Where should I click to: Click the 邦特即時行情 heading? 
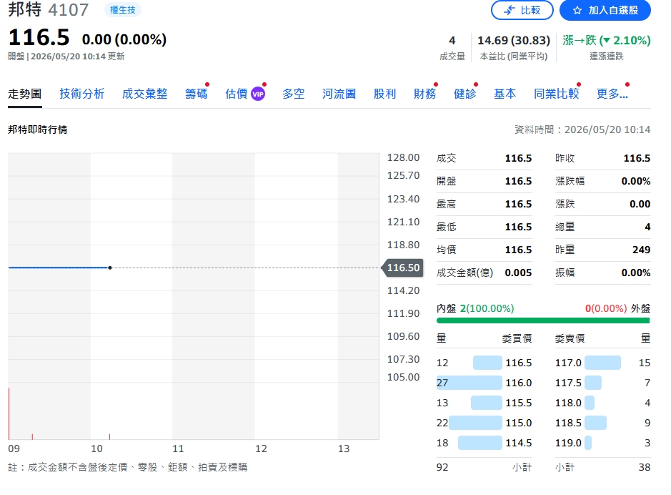coord(37,129)
